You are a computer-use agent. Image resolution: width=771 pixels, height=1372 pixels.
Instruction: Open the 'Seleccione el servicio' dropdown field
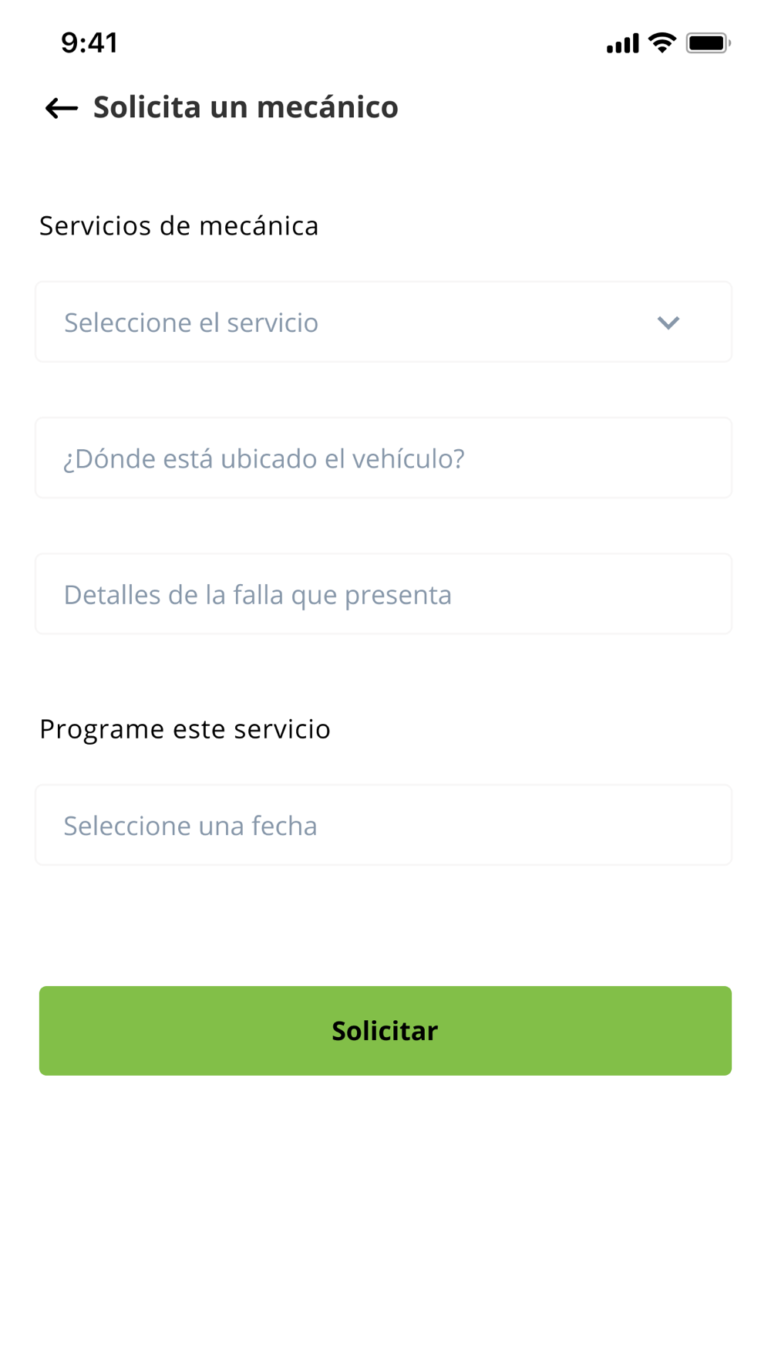click(383, 323)
